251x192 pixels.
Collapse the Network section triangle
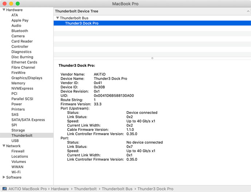coord(4,146)
